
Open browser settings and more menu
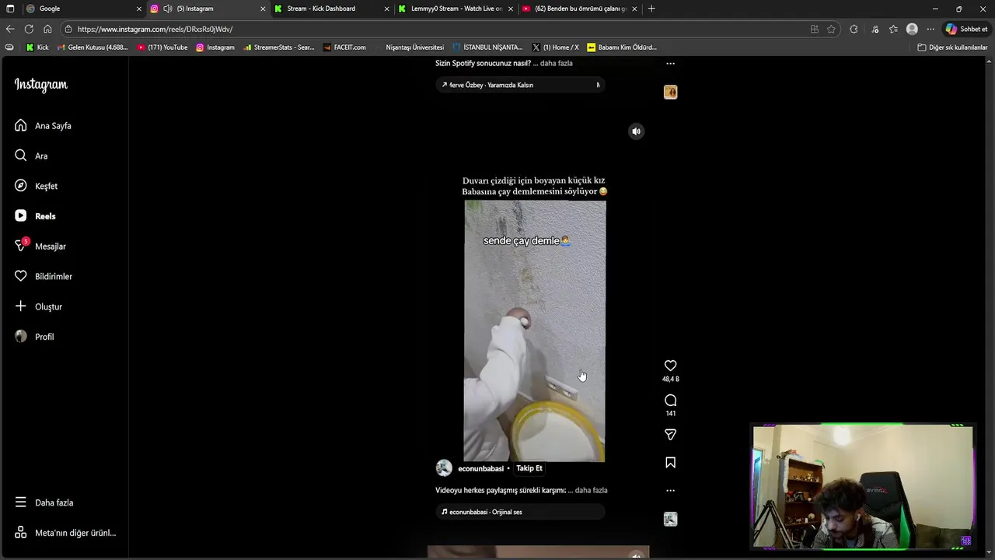(930, 29)
